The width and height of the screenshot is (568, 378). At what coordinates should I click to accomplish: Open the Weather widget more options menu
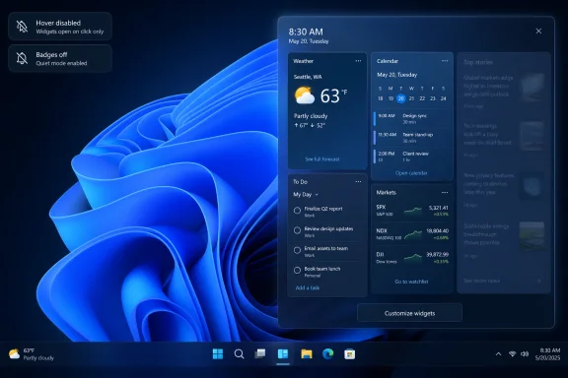(358, 61)
